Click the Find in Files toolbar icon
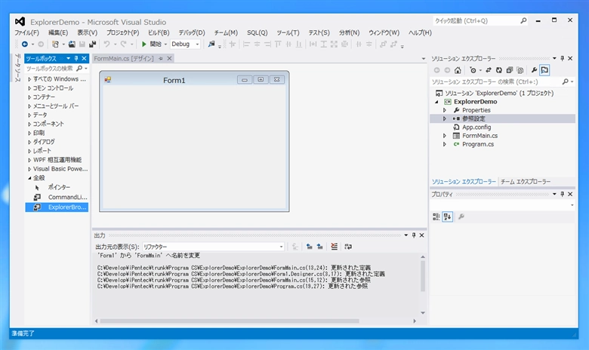Screen dimensions: 589x350 pyautogui.click(x=211, y=45)
